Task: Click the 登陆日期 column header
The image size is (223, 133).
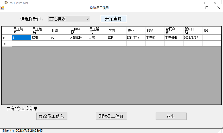Action: pyautogui.click(x=193, y=31)
